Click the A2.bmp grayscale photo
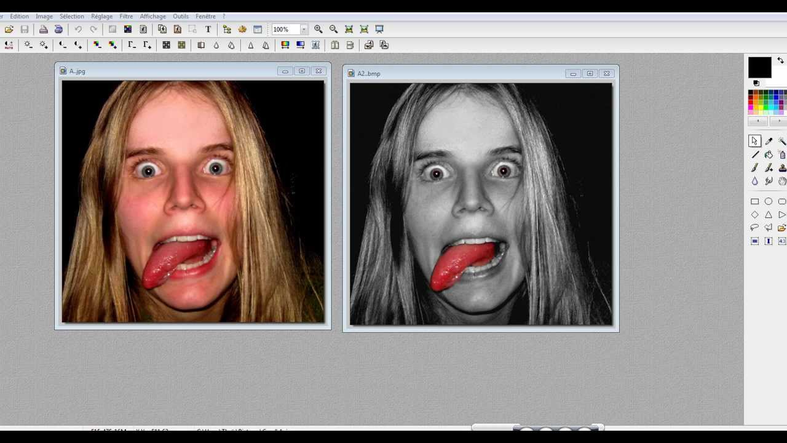This screenshot has width=787, height=443. click(481, 204)
